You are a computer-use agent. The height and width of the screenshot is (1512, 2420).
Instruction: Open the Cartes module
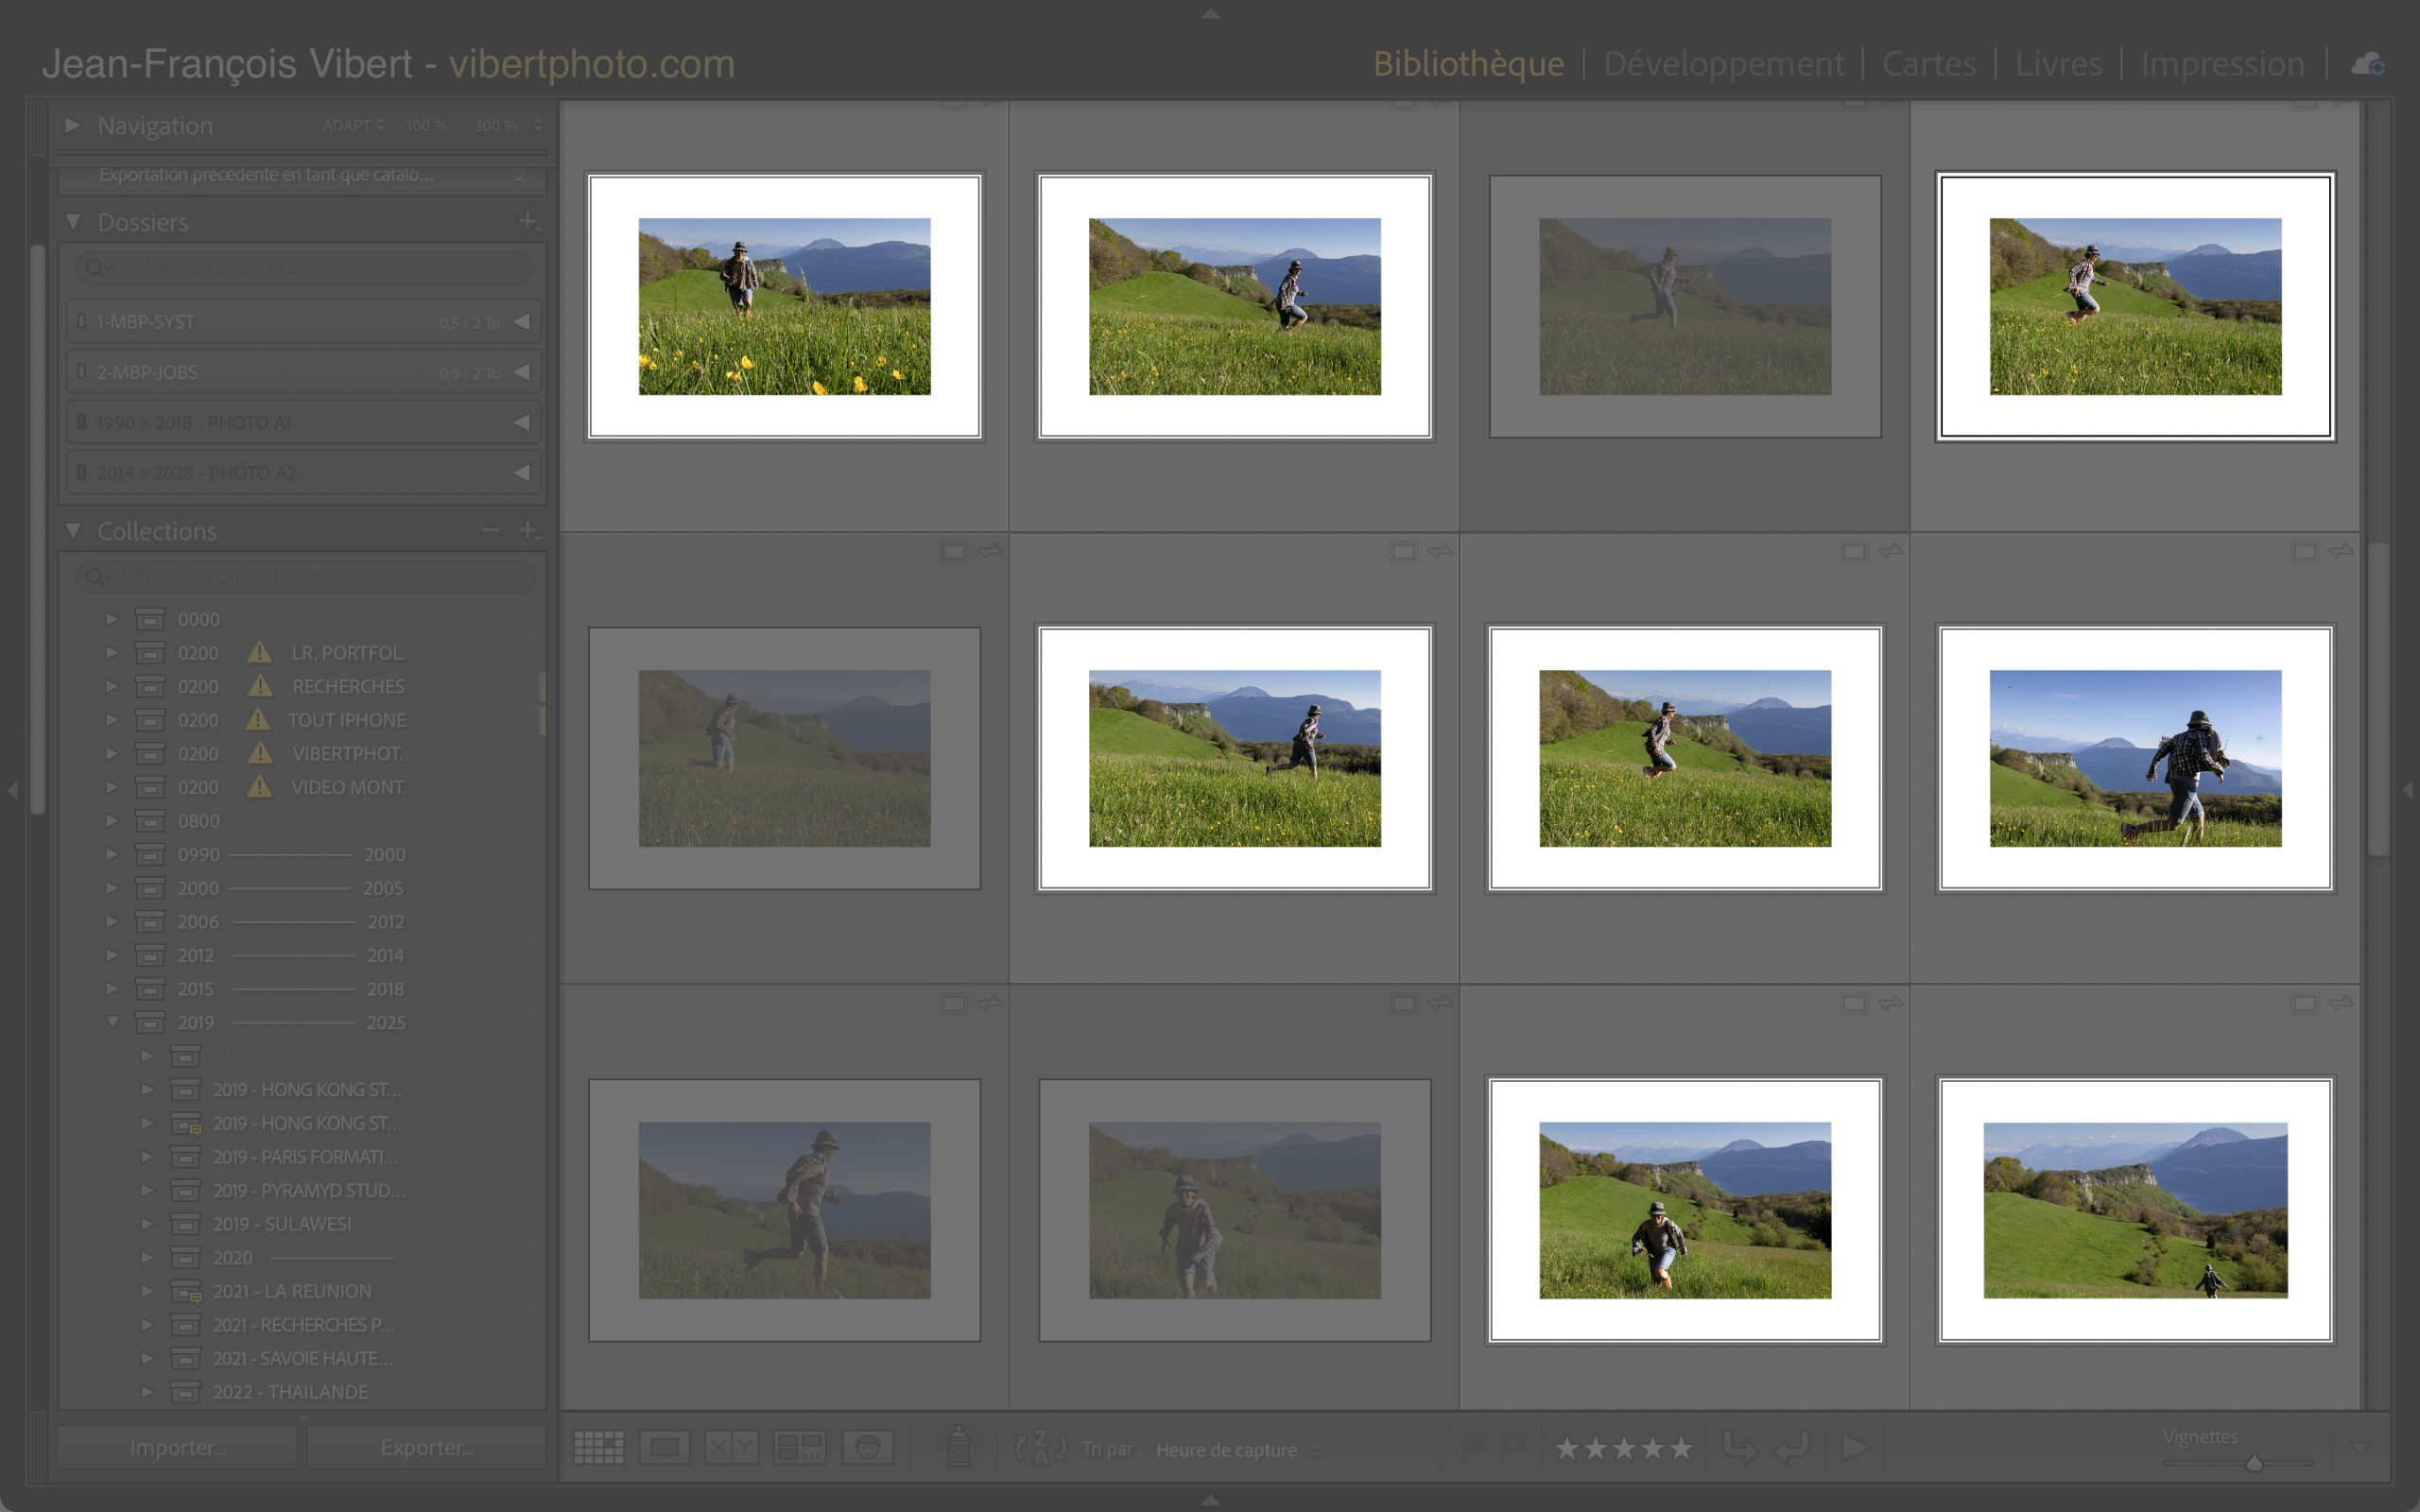(x=1928, y=64)
